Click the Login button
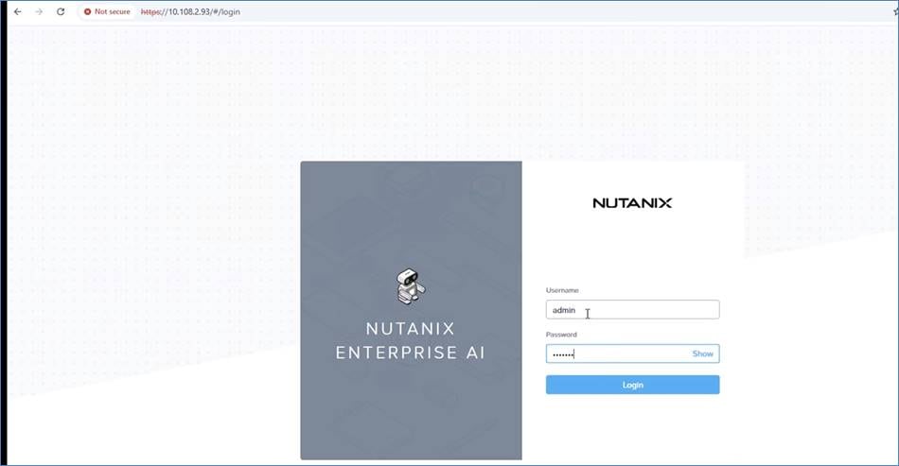The height and width of the screenshot is (466, 899). [632, 385]
